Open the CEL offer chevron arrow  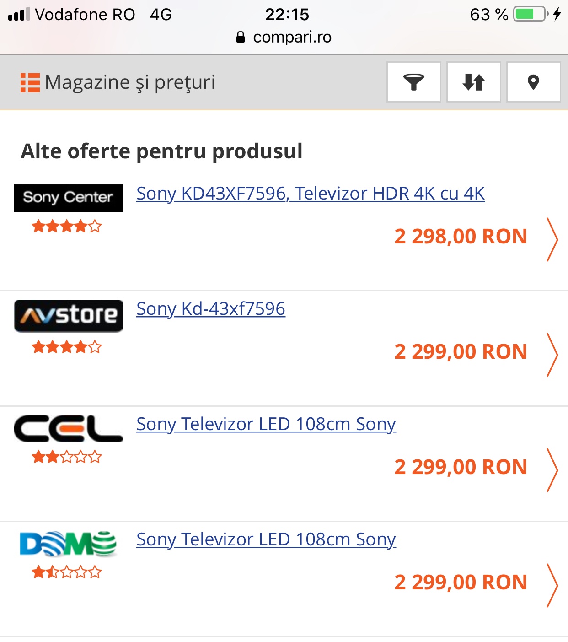552,470
